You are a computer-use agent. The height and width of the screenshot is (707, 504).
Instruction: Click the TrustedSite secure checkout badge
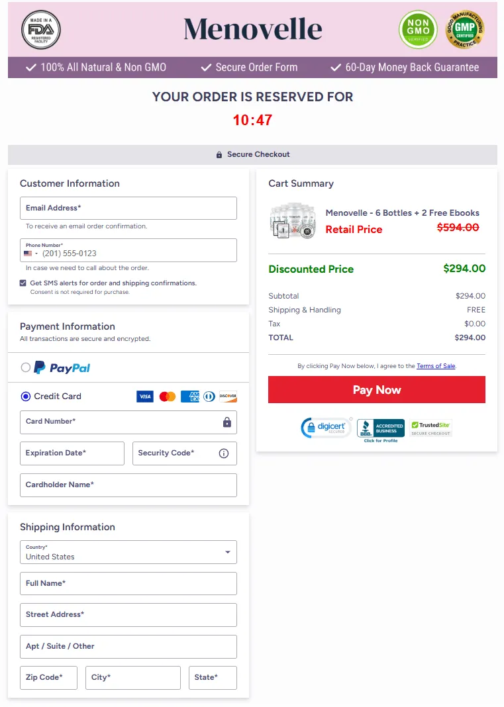[430, 428]
